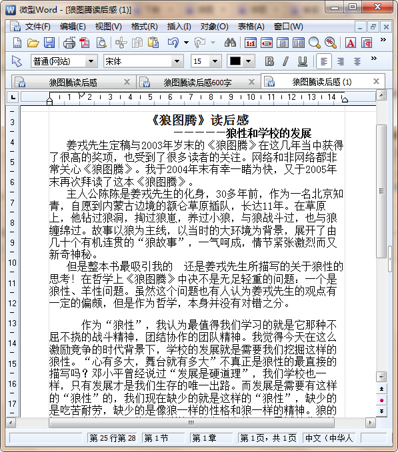This screenshot has width=398, height=452.
Task: Open a file with folder icon
Action: pyautogui.click(x=33, y=43)
